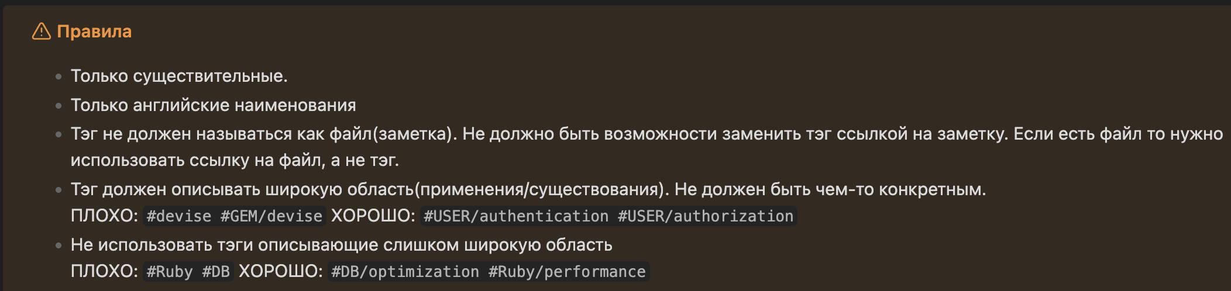The width and height of the screenshot is (1231, 291).
Task: Click the standalone #Ruby code tag
Action: pos(169,272)
